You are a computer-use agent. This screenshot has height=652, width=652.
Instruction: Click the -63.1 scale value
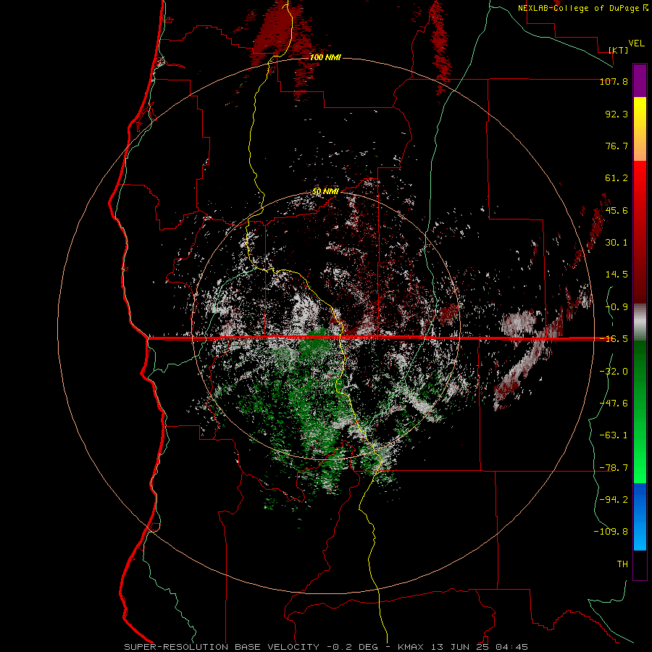(x=614, y=435)
